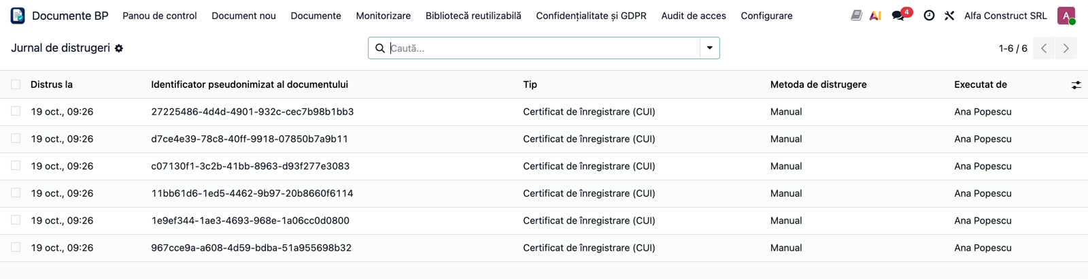Open the column settings adjust icon
Screen dimensions: 1088x279
[x=1076, y=85]
